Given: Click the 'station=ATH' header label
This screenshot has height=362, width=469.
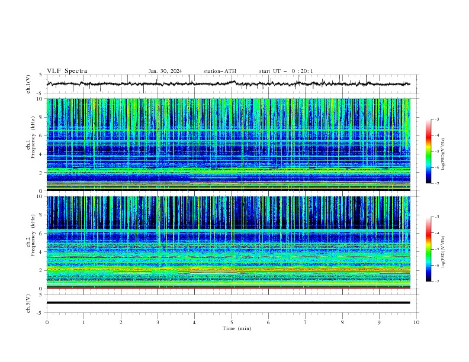Looking at the screenshot, I should (x=220, y=71).
